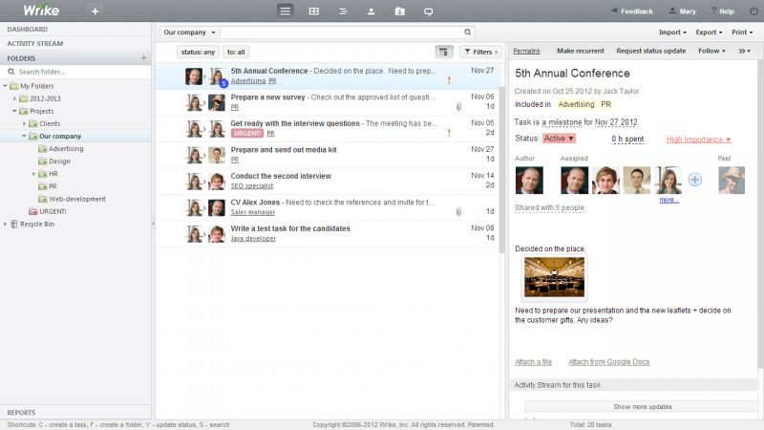Click the 0 h spent time entry

pyautogui.click(x=627, y=139)
